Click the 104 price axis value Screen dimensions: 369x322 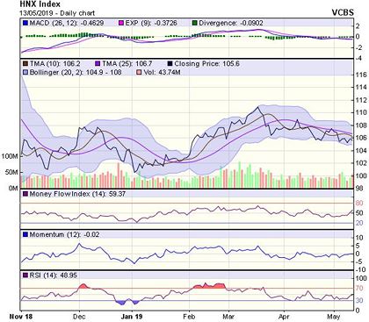click(x=361, y=150)
